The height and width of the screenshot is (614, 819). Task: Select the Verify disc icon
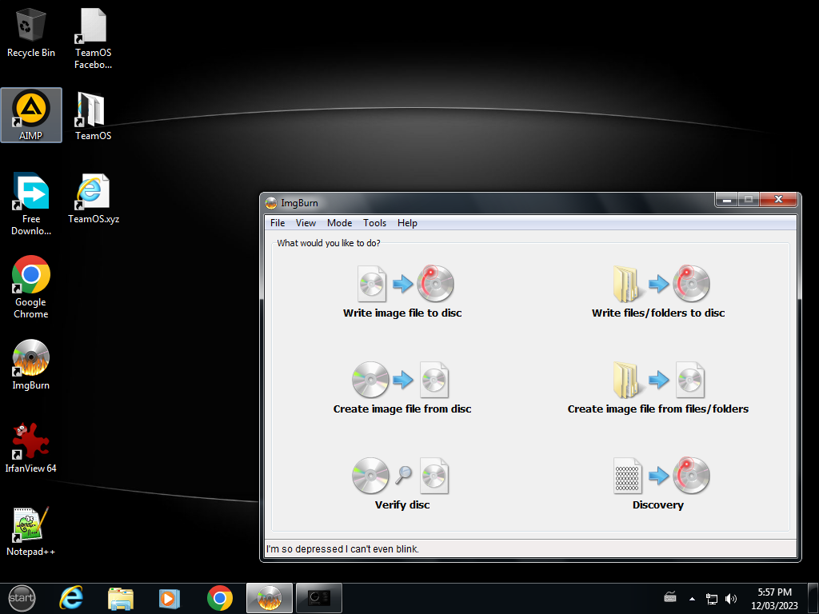401,476
